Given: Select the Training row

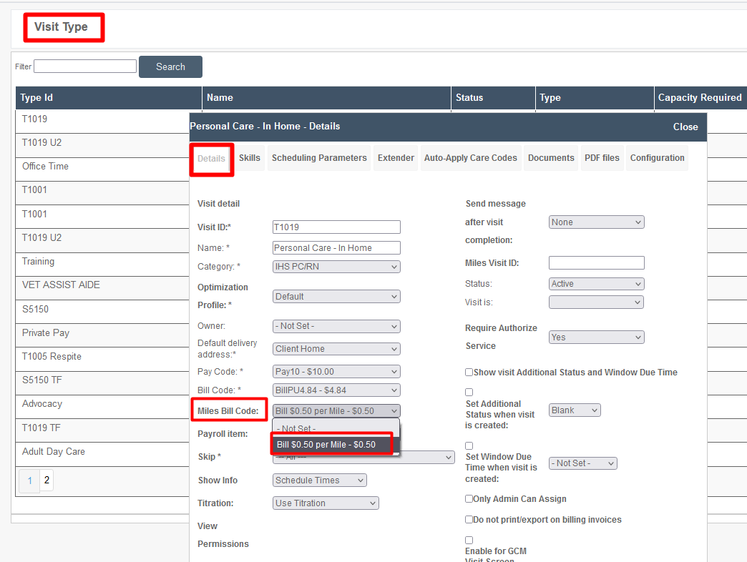Looking at the screenshot, I should coord(102,265).
